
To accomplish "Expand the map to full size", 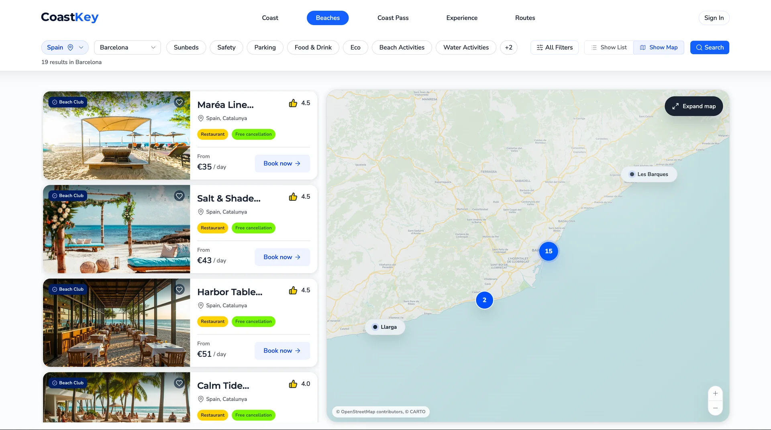I will [694, 106].
